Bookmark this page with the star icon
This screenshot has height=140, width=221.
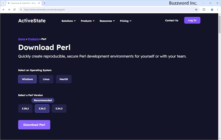point(196,10)
